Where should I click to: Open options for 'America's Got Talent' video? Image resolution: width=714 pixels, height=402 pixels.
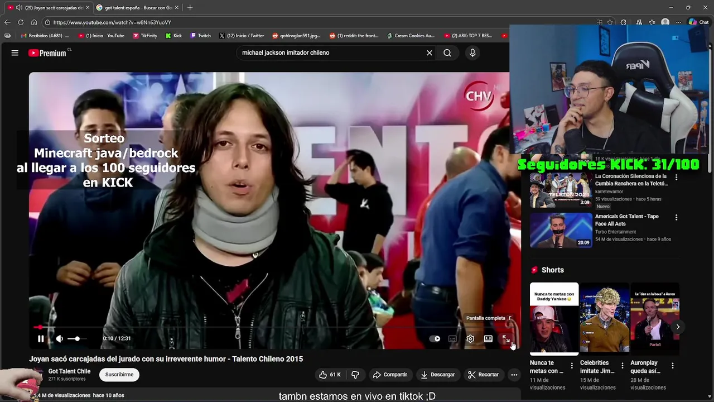[x=676, y=217]
